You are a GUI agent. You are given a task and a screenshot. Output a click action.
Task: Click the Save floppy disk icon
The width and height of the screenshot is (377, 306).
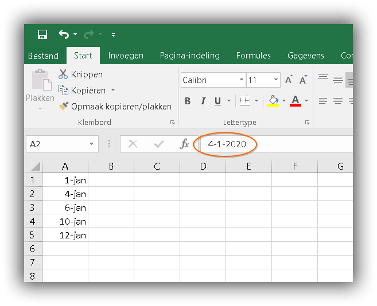coord(42,34)
